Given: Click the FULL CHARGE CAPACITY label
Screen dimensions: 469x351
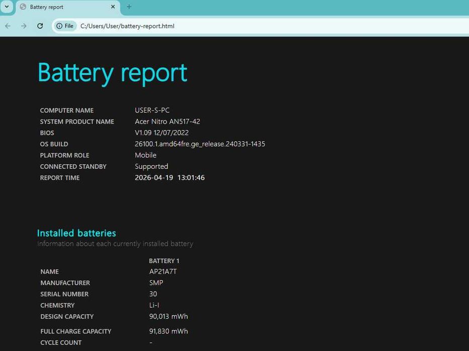Looking at the screenshot, I should (75, 331).
